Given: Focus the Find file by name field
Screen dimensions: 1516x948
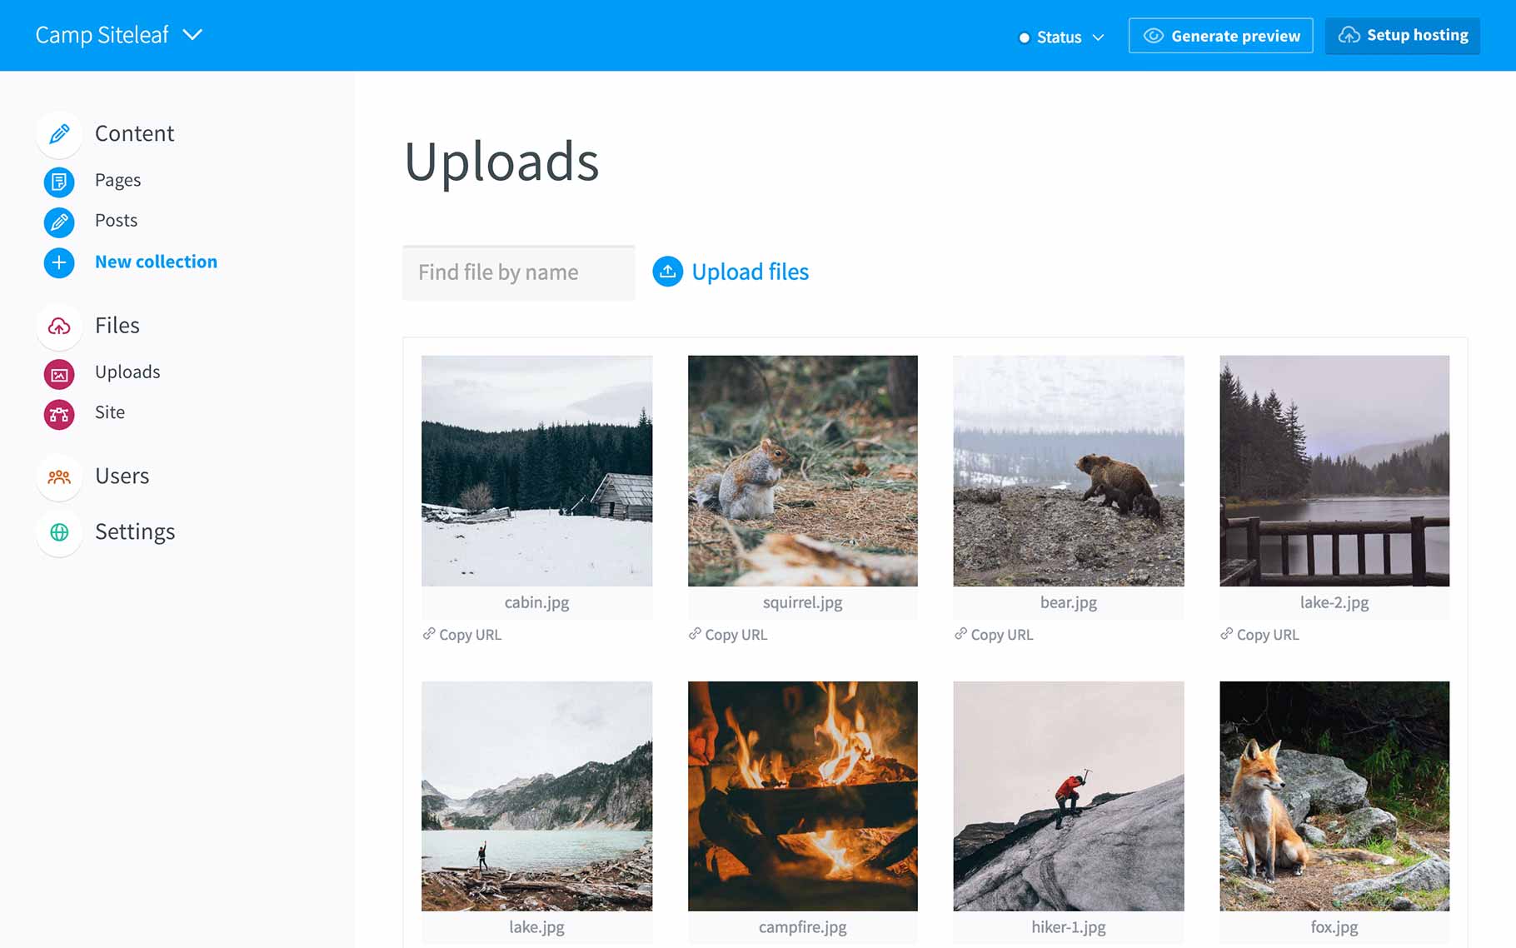Looking at the screenshot, I should [x=518, y=272].
